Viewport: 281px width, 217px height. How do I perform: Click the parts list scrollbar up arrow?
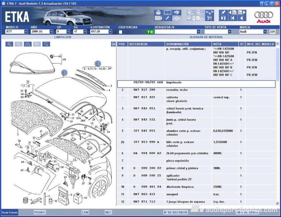click(x=277, y=43)
